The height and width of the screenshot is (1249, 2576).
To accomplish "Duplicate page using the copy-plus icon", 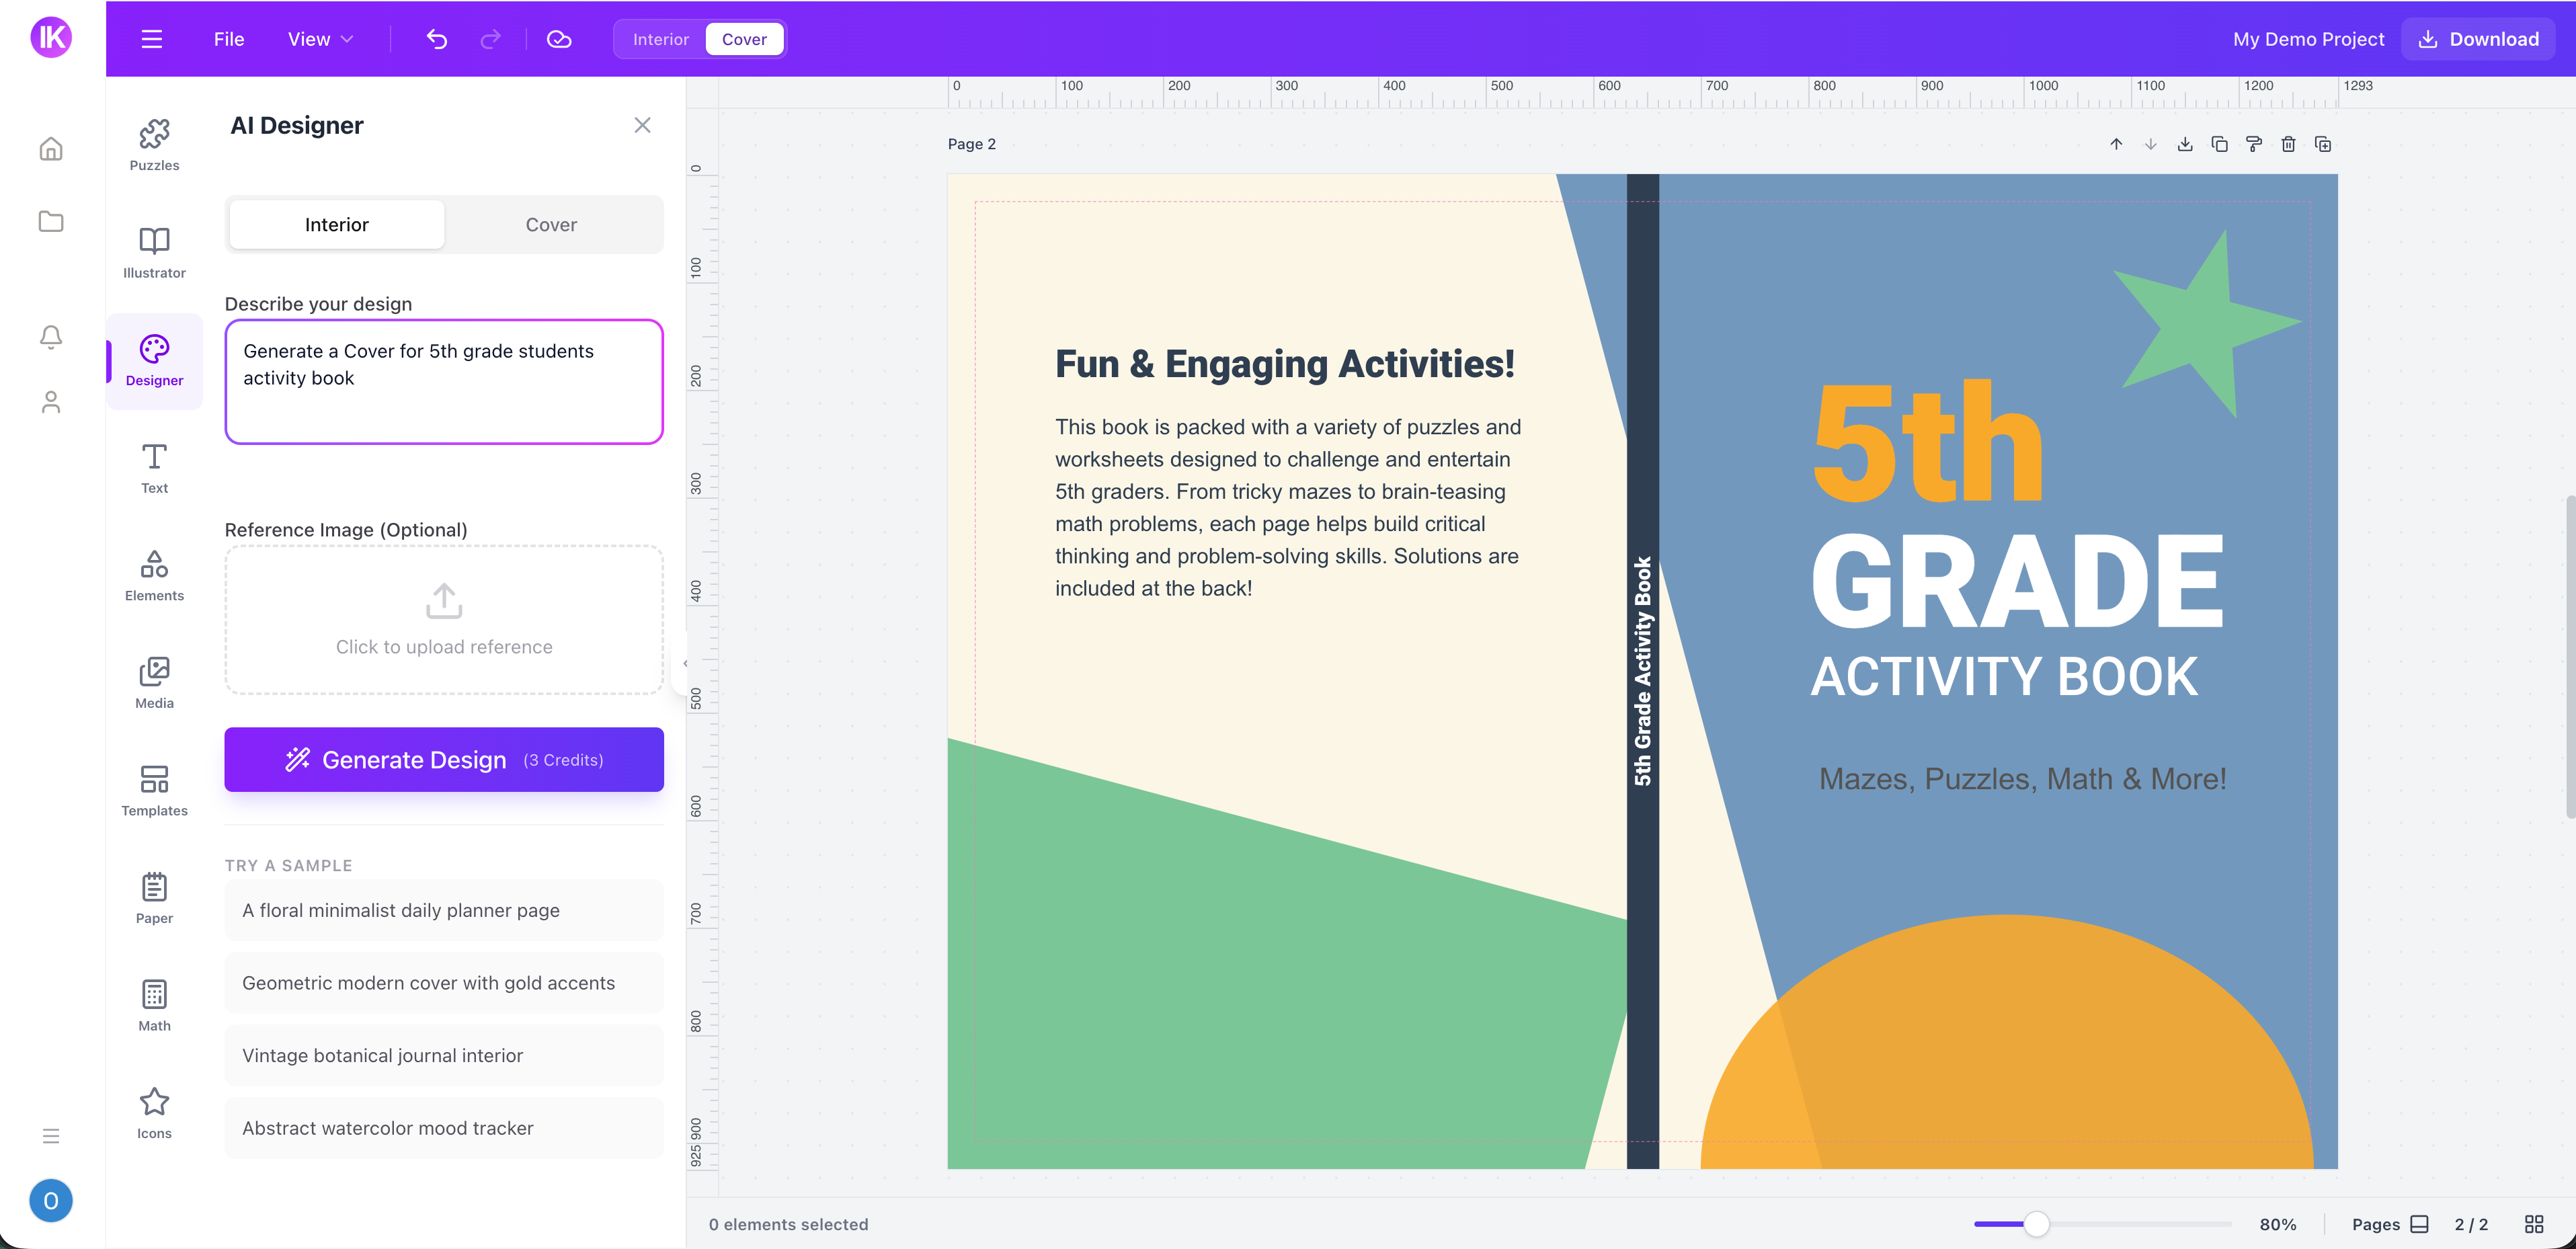I will tap(2322, 144).
